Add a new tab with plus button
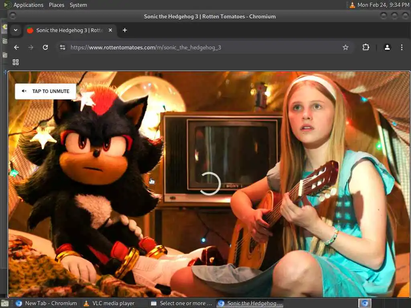The height and width of the screenshot is (308, 411). pos(125,30)
